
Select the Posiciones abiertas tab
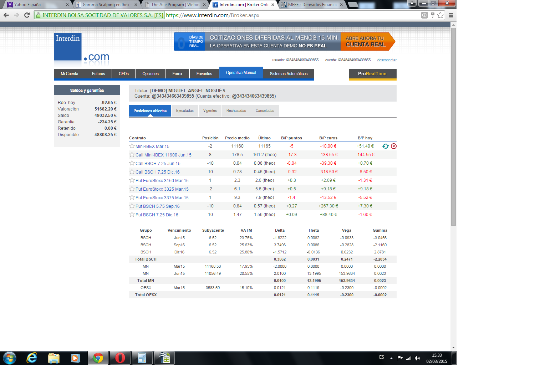click(150, 111)
